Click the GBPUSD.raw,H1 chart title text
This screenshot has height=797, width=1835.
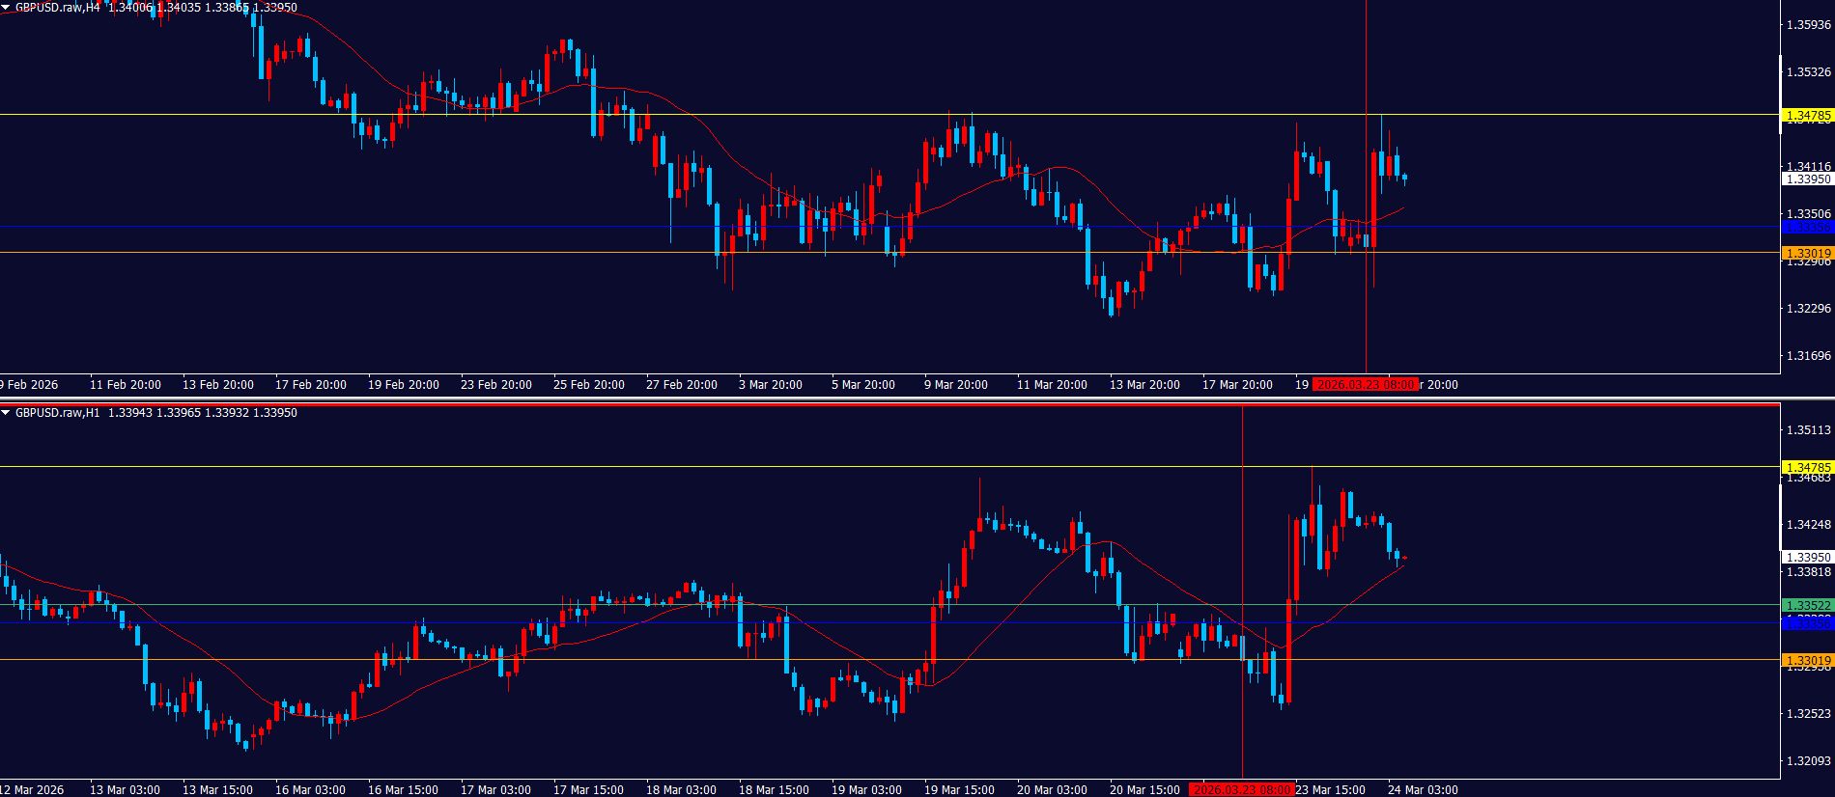pos(58,413)
